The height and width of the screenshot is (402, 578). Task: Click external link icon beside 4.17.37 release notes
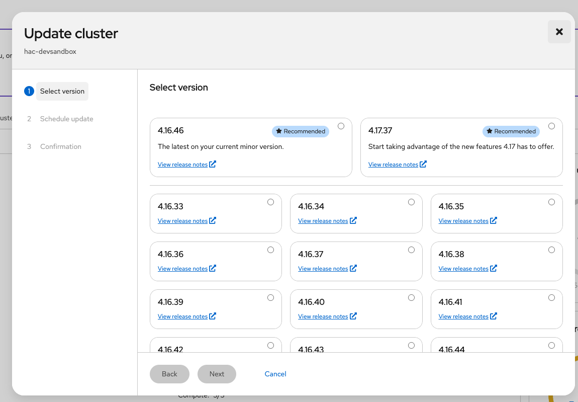click(x=423, y=164)
